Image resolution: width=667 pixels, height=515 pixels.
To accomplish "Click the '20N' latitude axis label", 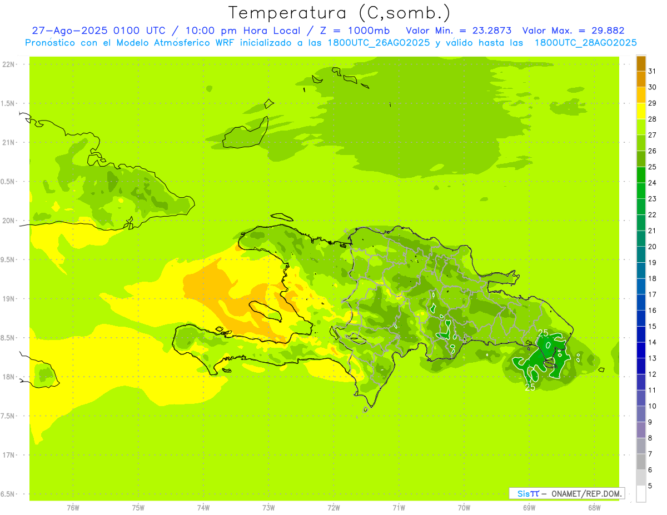I will [9, 221].
